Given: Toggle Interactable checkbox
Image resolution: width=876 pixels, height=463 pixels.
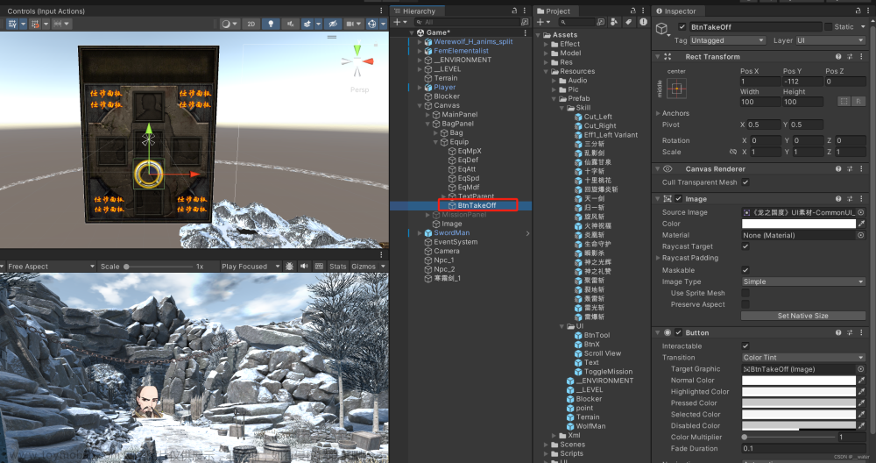Looking at the screenshot, I should [745, 346].
